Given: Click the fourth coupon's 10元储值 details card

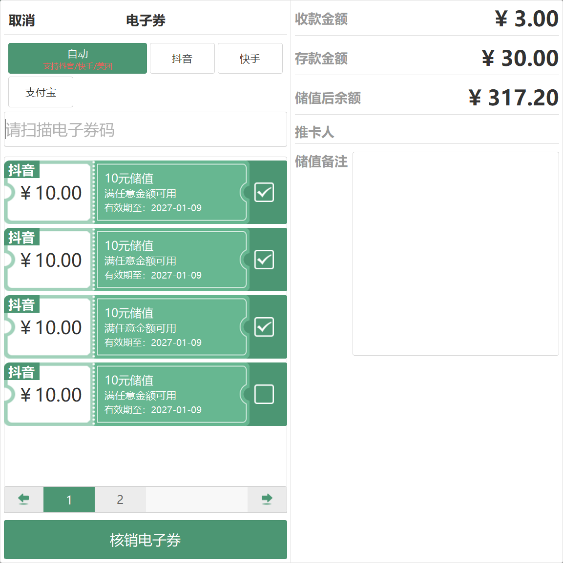Looking at the screenshot, I should 171,394.
